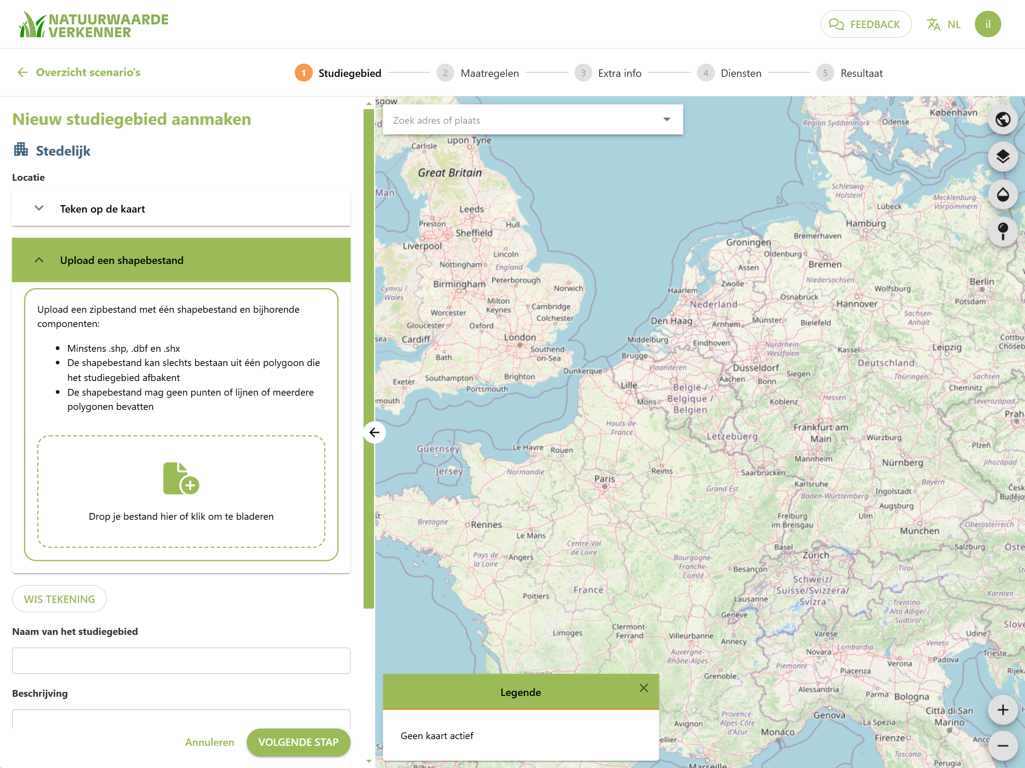Focus the Naam van het studiegebied field
Viewport: 1025px width, 768px height.
click(181, 661)
